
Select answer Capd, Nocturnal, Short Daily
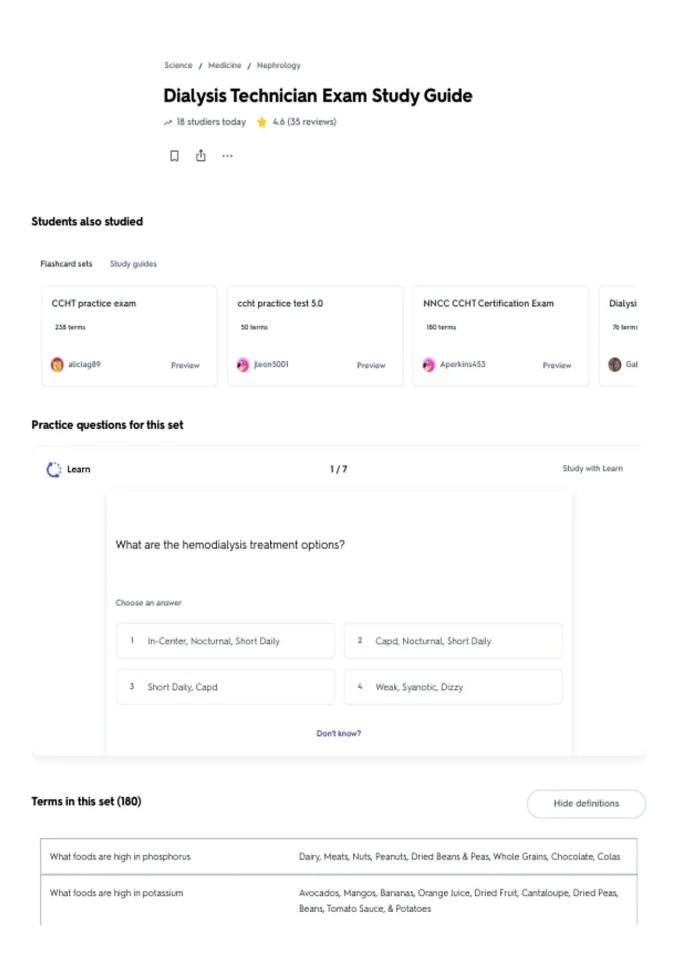tap(454, 641)
